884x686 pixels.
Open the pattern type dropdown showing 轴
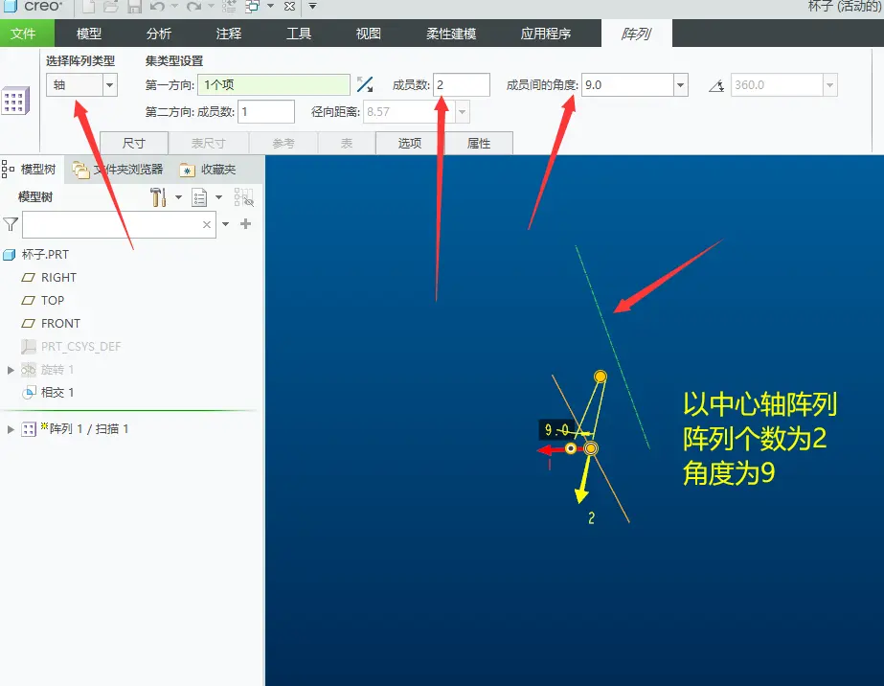[81, 85]
